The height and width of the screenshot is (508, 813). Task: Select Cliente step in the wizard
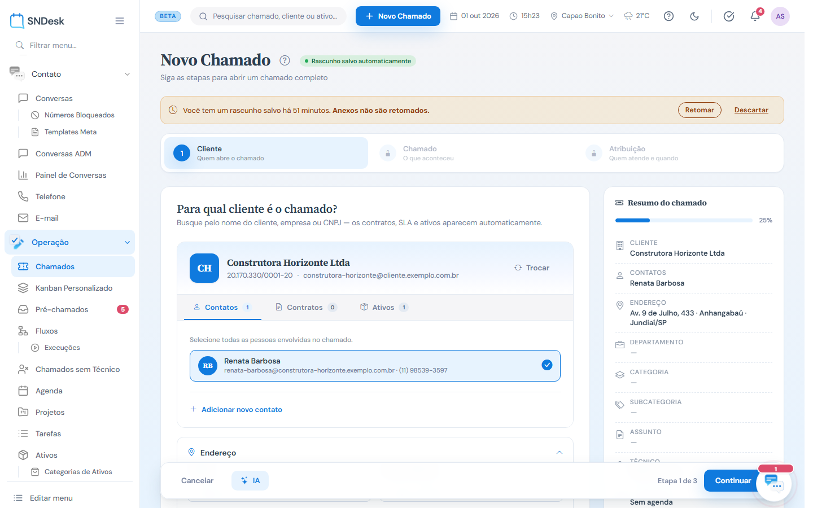pos(266,153)
